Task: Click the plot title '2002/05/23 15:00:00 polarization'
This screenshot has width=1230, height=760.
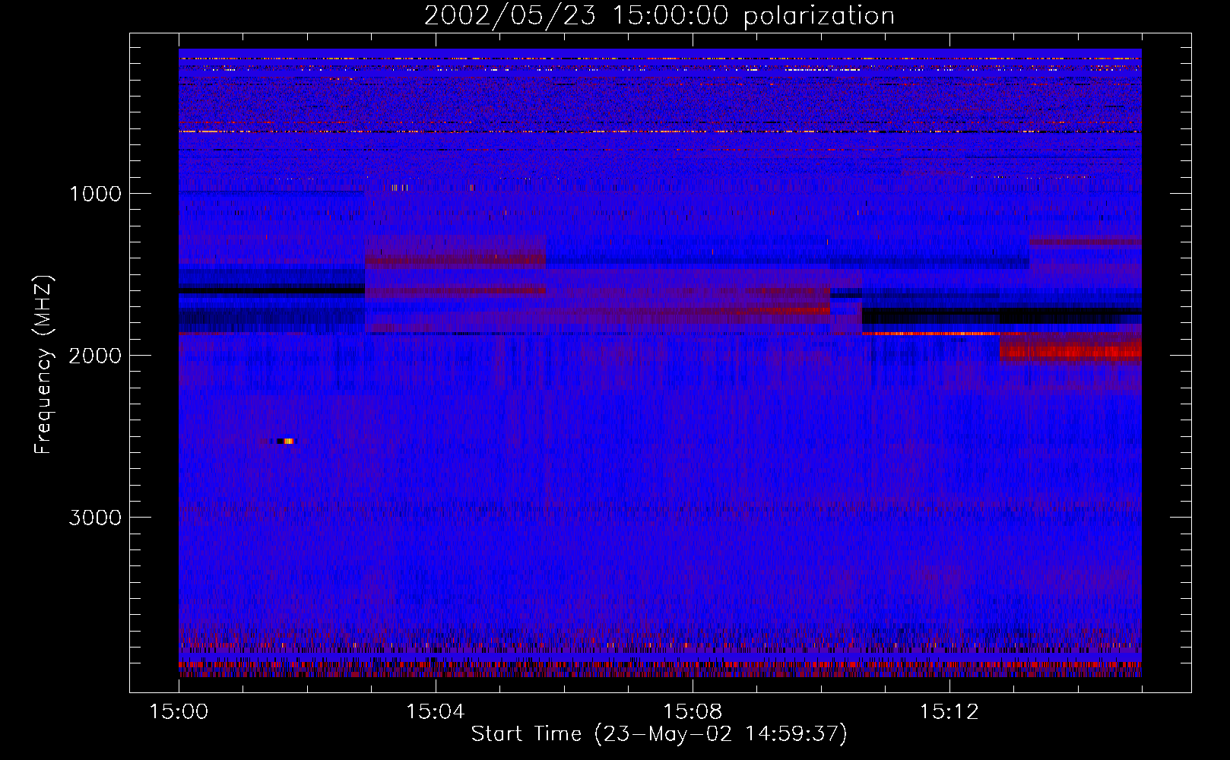Action: click(x=659, y=15)
